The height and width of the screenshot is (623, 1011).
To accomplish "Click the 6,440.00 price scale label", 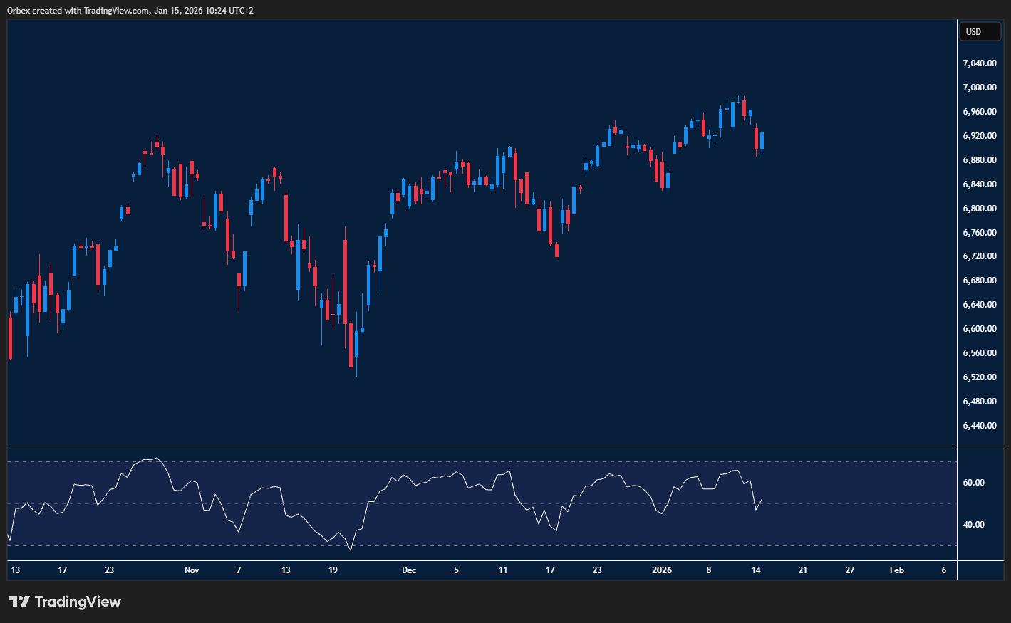I will tap(979, 426).
